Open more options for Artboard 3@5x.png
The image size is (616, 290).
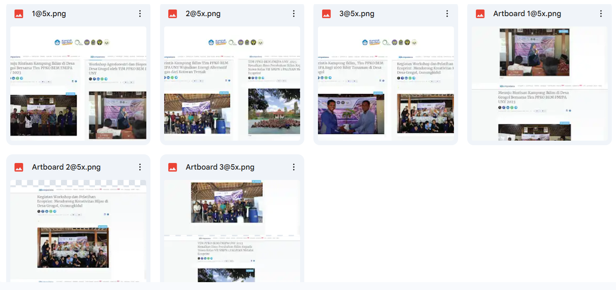293,167
